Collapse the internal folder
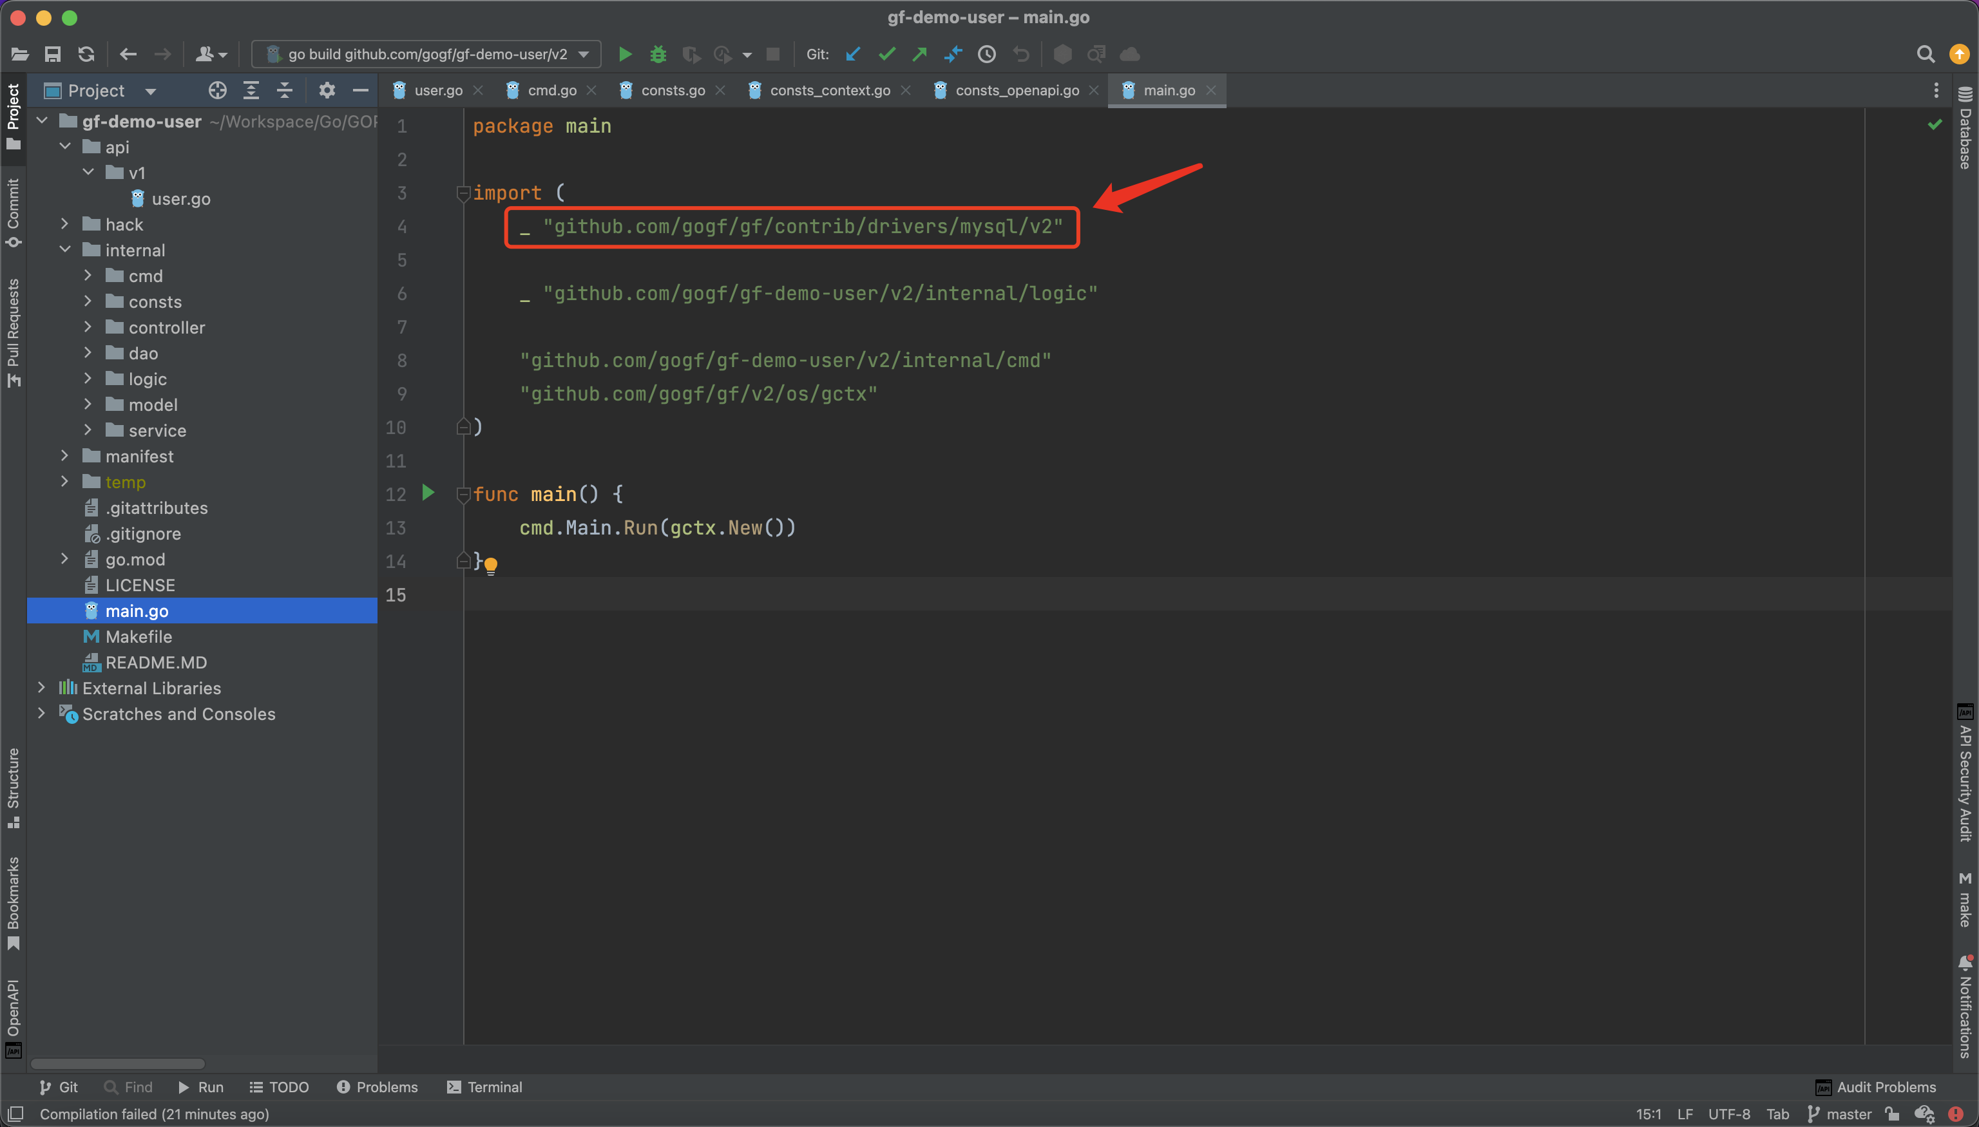 [65, 249]
